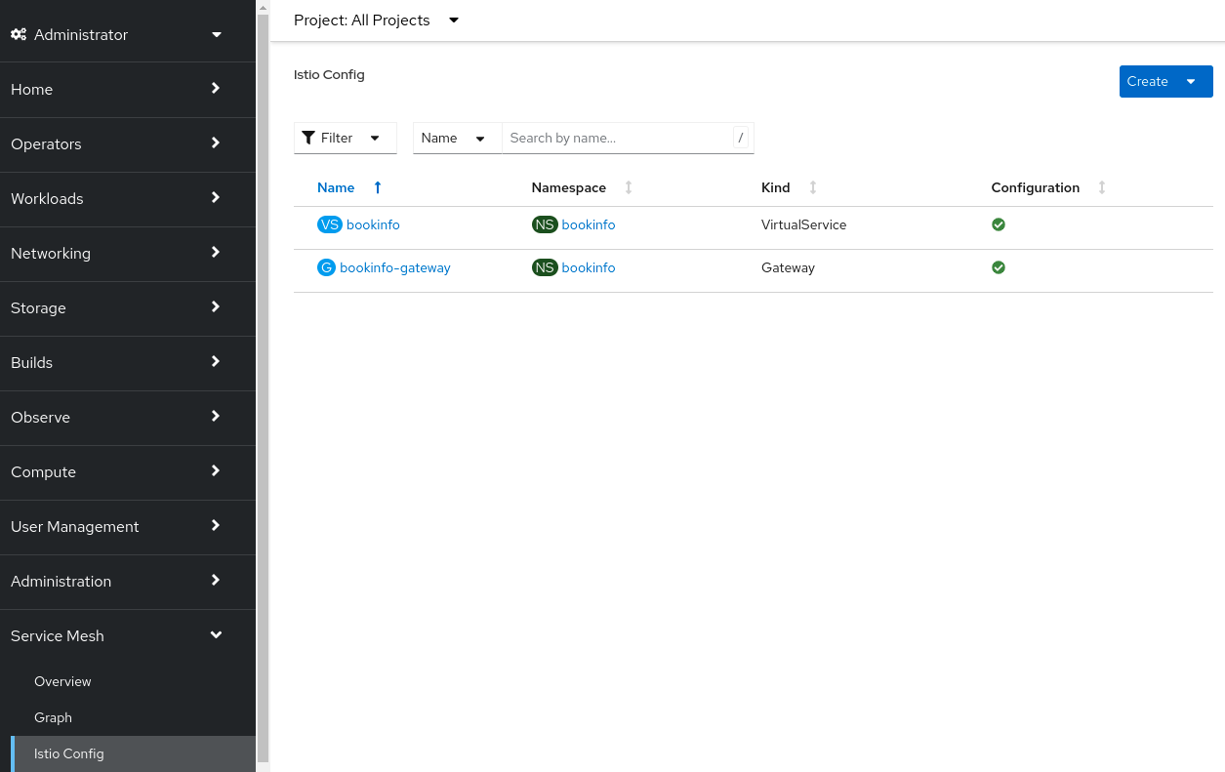
Task: Toggle the Name column sort arrow
Action: click(x=378, y=186)
